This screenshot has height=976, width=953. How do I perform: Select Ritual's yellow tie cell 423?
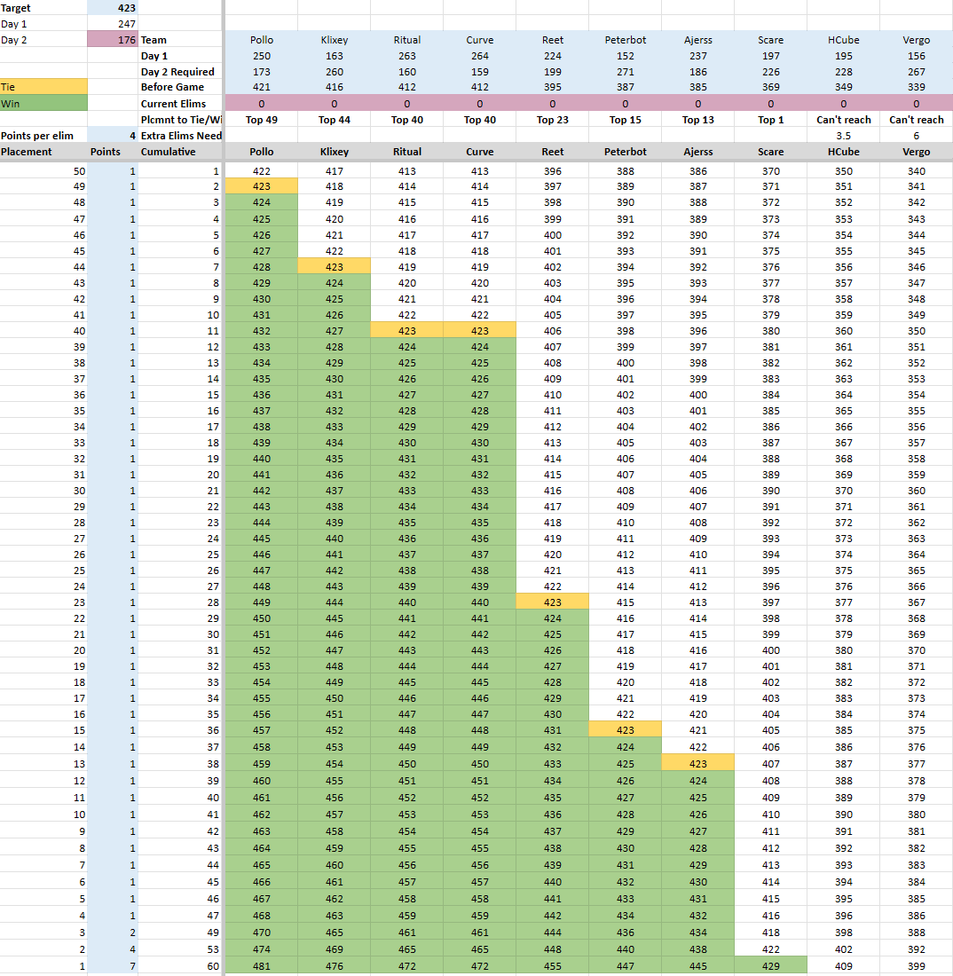(x=407, y=331)
